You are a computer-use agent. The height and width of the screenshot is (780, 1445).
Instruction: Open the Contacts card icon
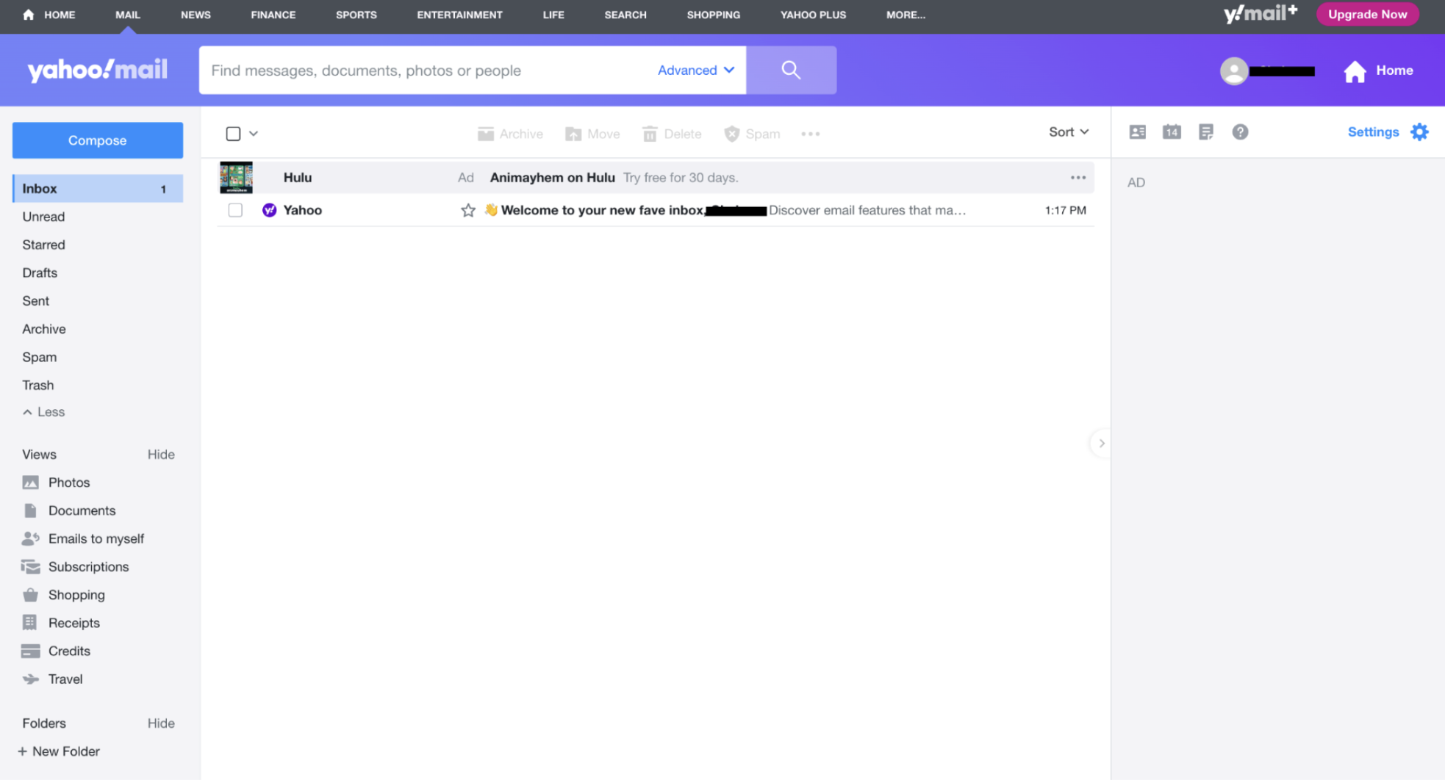tap(1137, 132)
